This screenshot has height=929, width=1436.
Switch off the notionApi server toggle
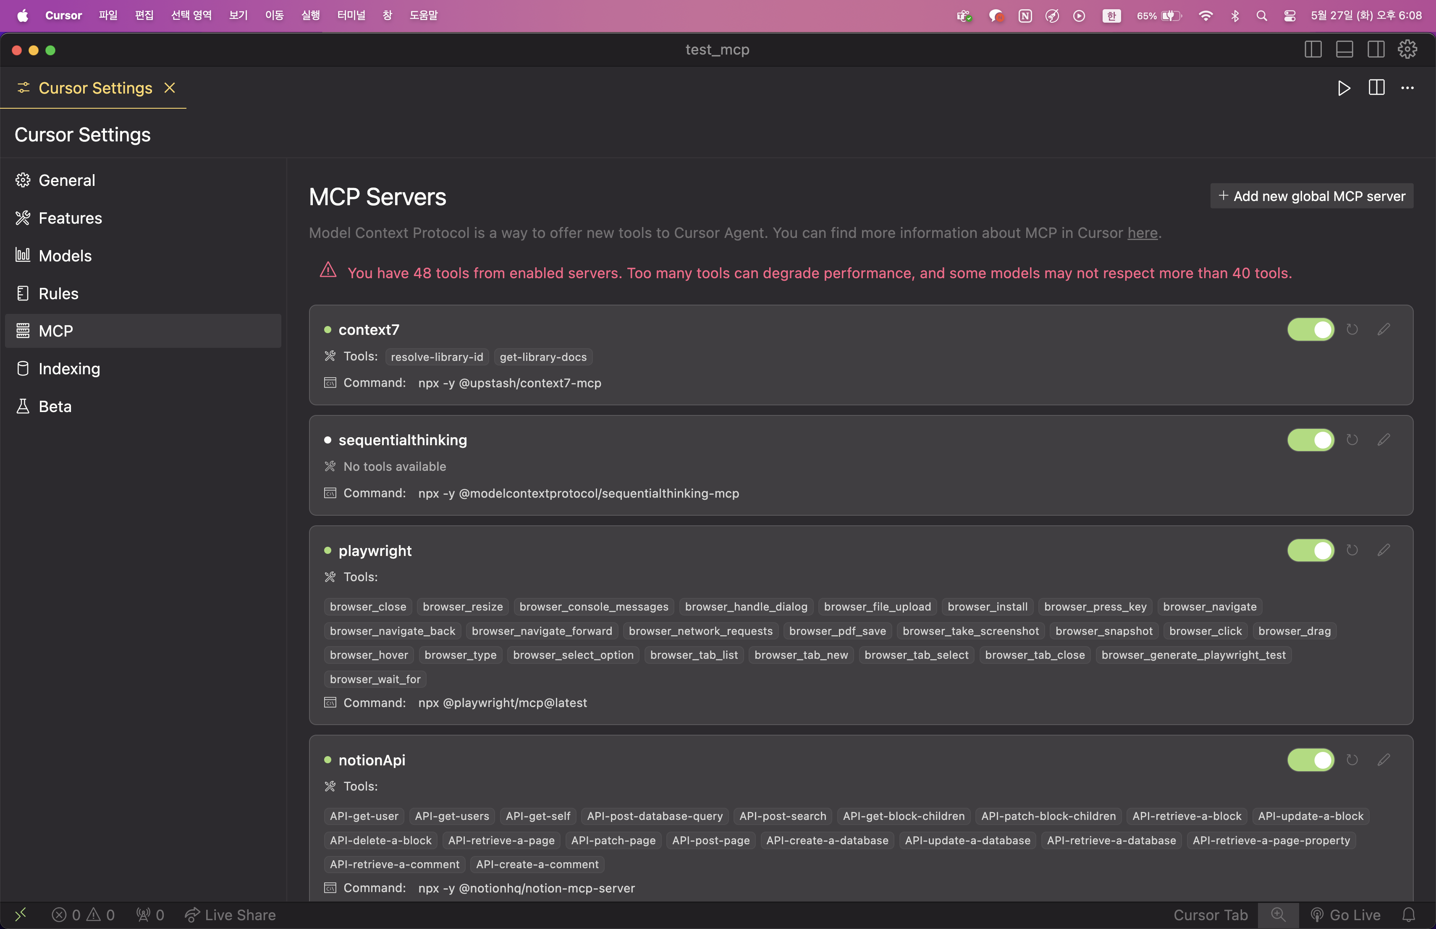click(1310, 759)
